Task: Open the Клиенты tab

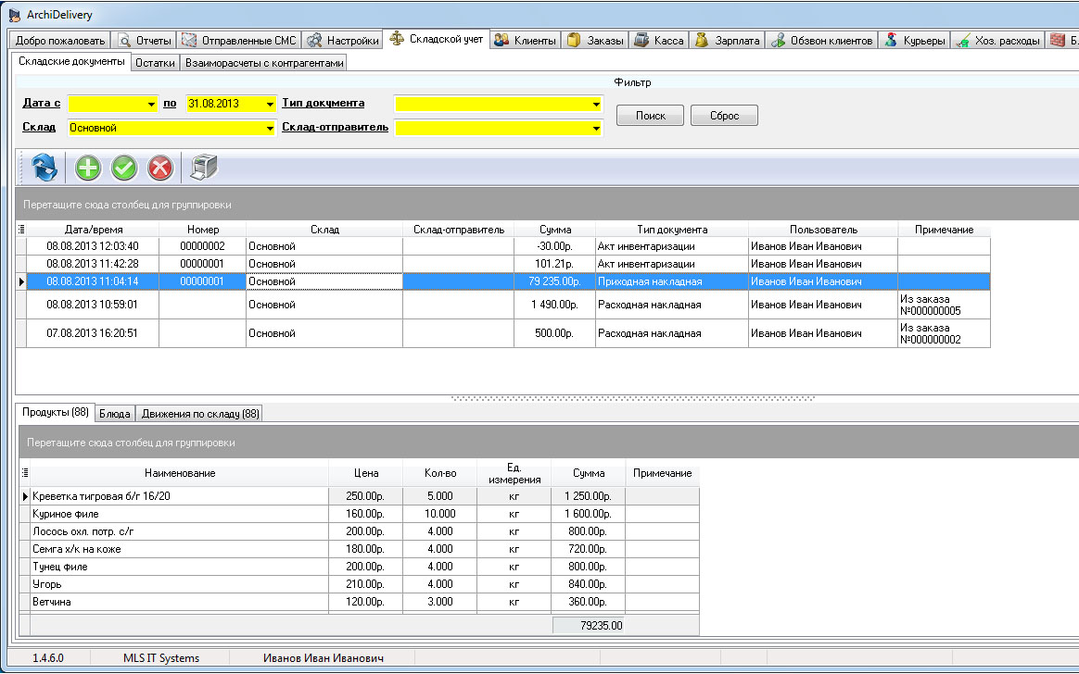Action: click(525, 41)
